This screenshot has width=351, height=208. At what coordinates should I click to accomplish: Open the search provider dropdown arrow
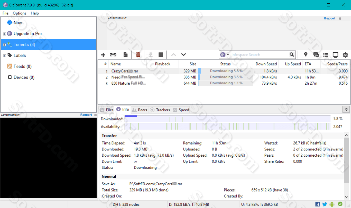[228, 55]
